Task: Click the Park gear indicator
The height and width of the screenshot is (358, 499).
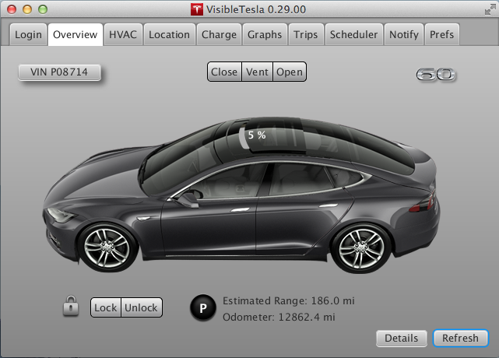Action: 203,307
